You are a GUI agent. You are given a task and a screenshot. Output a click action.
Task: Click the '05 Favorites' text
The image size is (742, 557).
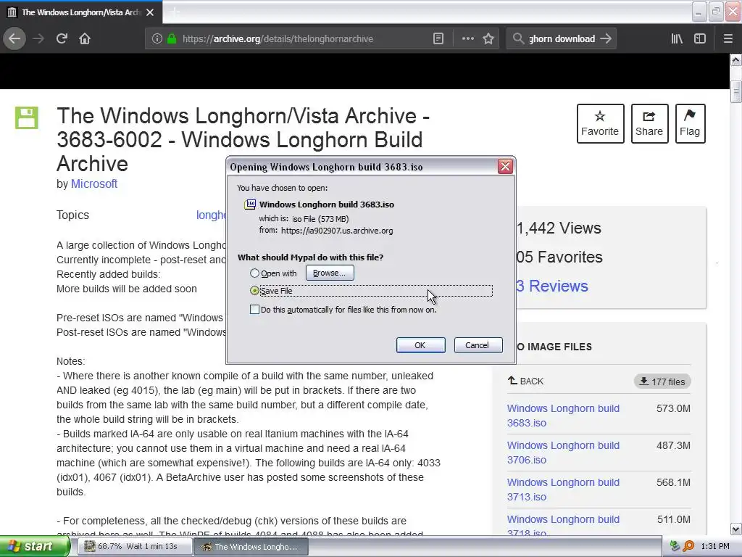(x=560, y=257)
